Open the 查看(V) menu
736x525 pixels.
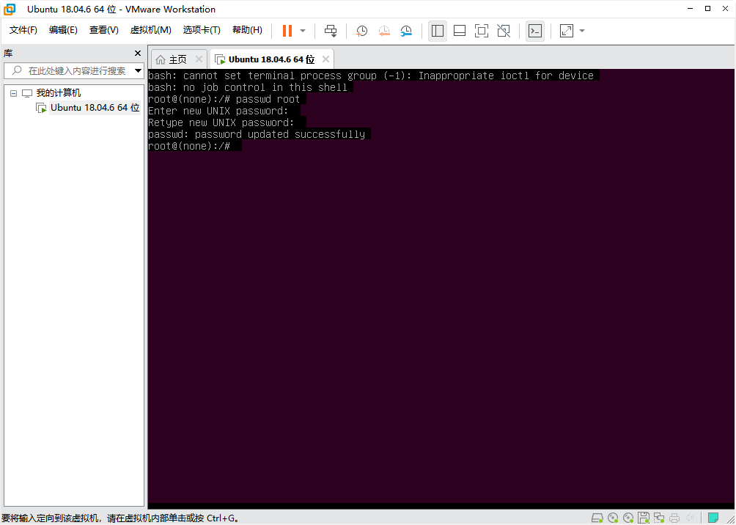point(104,30)
